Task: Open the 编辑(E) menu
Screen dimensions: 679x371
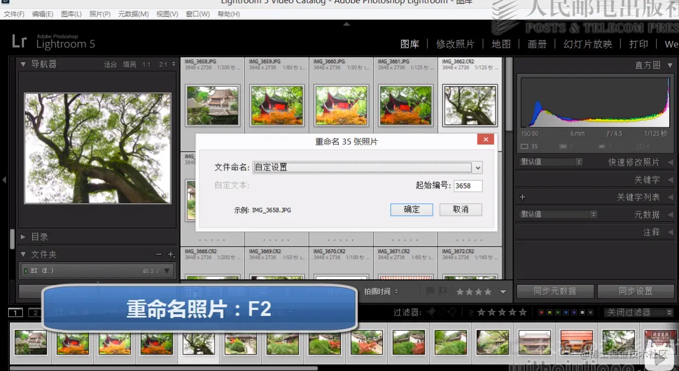Action: [43, 14]
